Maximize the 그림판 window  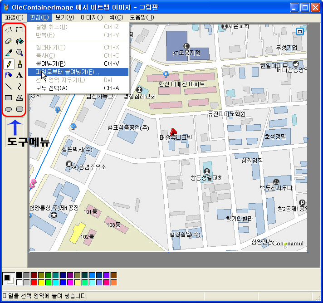305,8
